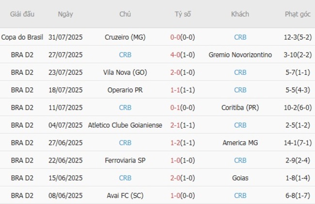Viewport: 315px width, 204px height.
Task: Open the Cruzeiro (MG) team link
Action: pyautogui.click(x=125, y=37)
